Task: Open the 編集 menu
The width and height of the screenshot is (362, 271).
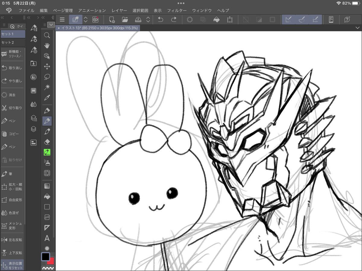Action: [x=44, y=11]
